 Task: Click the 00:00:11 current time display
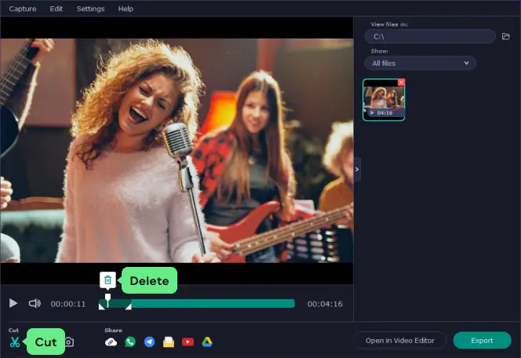point(68,304)
